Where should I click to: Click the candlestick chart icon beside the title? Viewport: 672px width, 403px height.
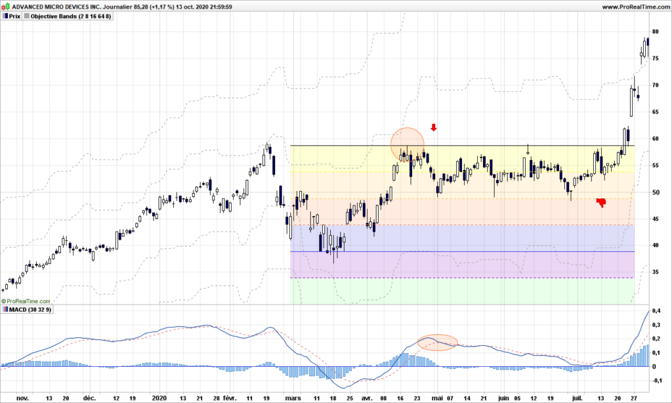(6, 7)
